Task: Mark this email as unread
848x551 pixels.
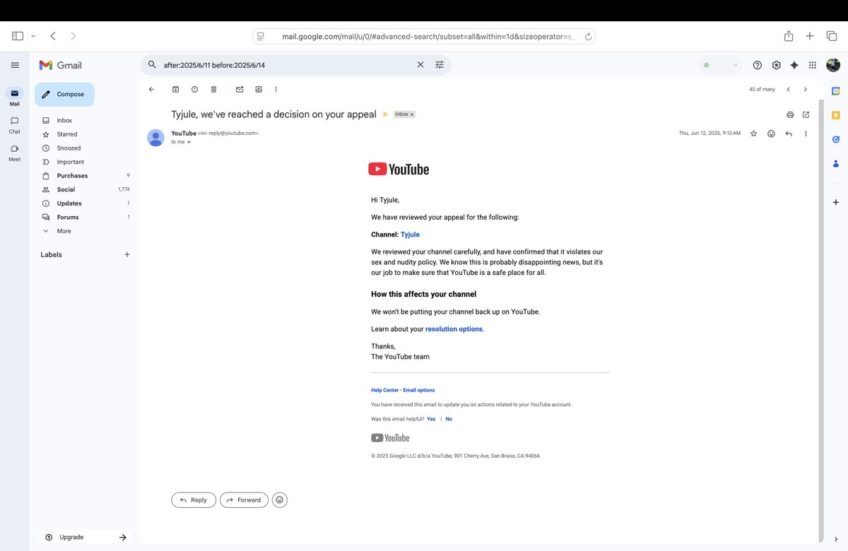Action: (240, 90)
